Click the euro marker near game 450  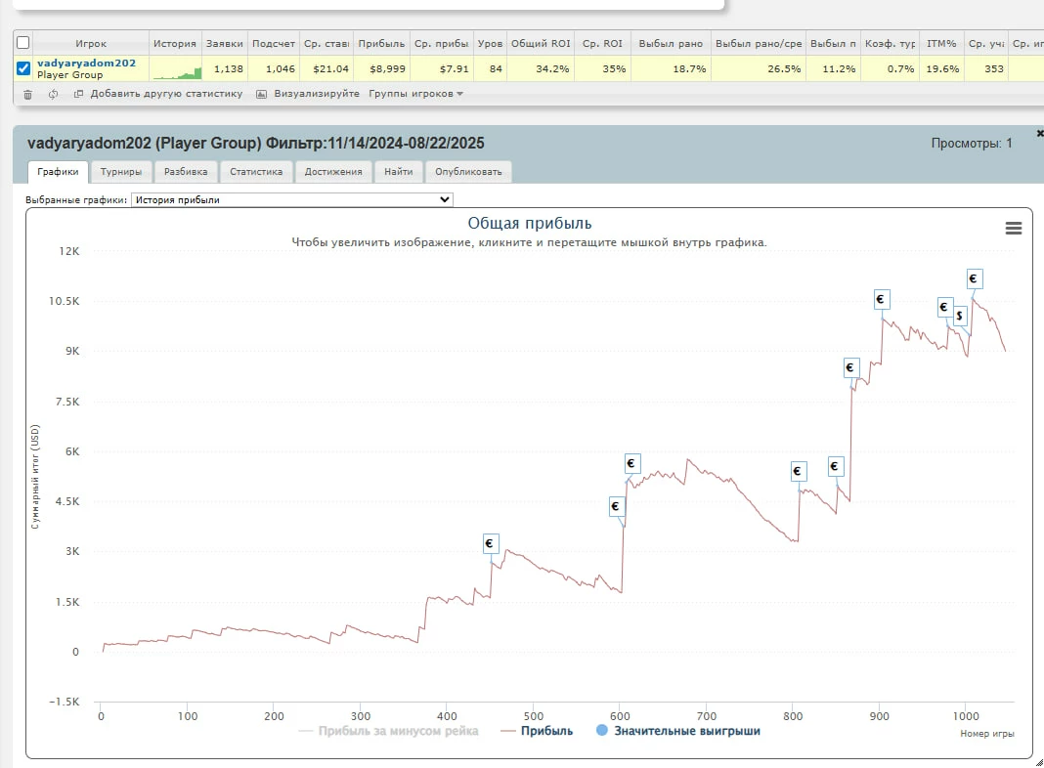tap(491, 543)
